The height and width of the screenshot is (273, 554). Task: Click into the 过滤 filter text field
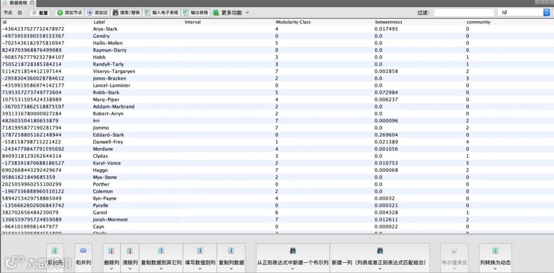464,12
